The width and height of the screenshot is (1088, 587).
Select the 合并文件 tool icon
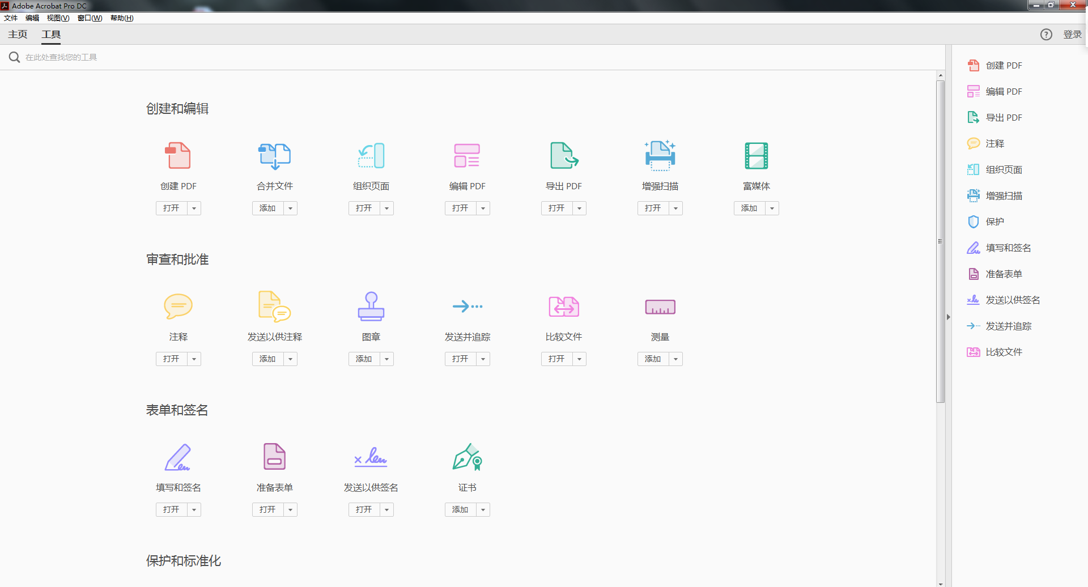click(275, 156)
